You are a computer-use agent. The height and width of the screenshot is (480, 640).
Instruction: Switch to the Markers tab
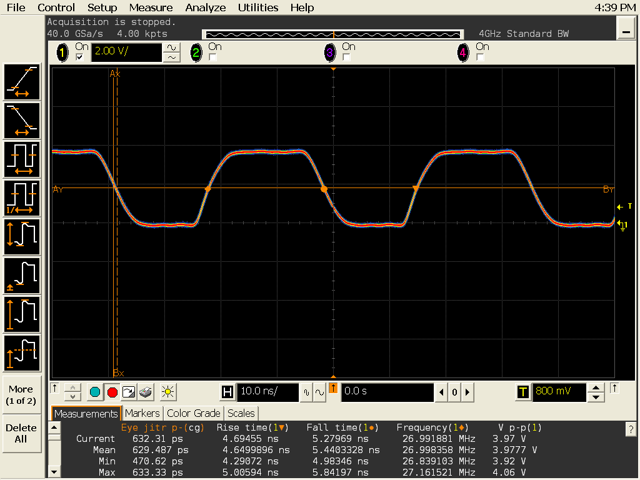(142, 413)
